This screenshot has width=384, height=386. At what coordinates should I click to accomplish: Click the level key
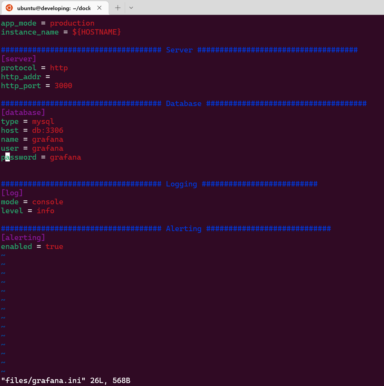click(12, 211)
